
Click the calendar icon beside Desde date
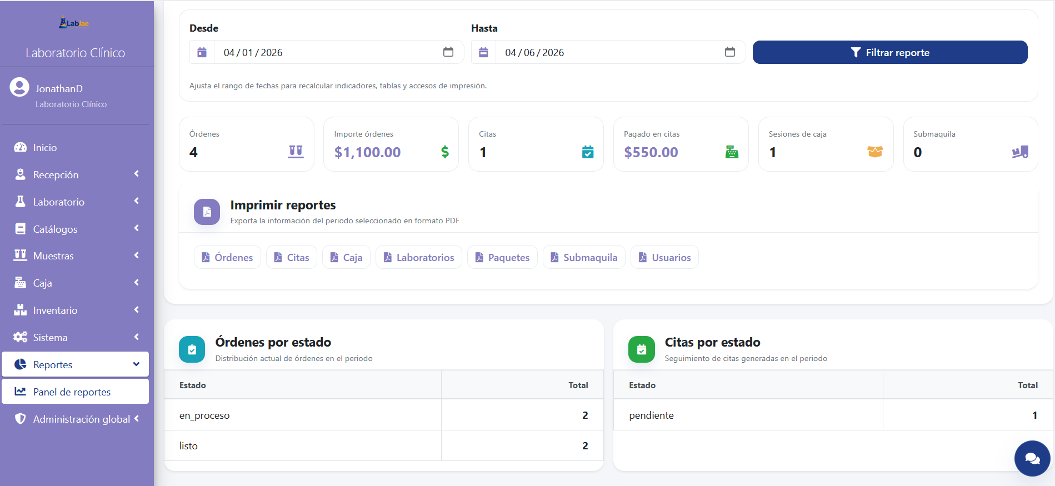tap(202, 52)
